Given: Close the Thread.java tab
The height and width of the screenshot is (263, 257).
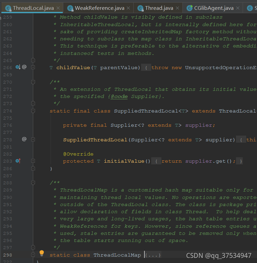Looking at the screenshot, I should point(177,8).
